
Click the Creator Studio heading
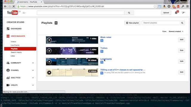pyautogui.click(x=16, y=22)
